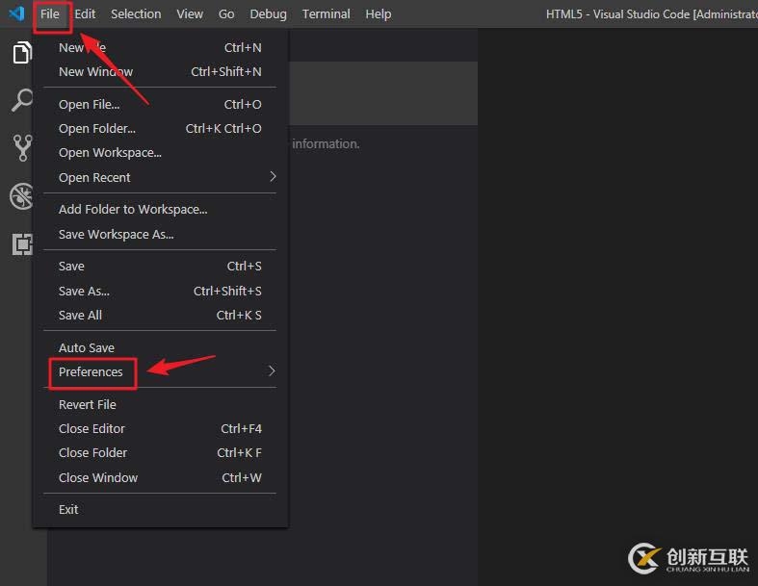758x586 pixels.
Task: Open the Go menu
Action: pyautogui.click(x=226, y=14)
